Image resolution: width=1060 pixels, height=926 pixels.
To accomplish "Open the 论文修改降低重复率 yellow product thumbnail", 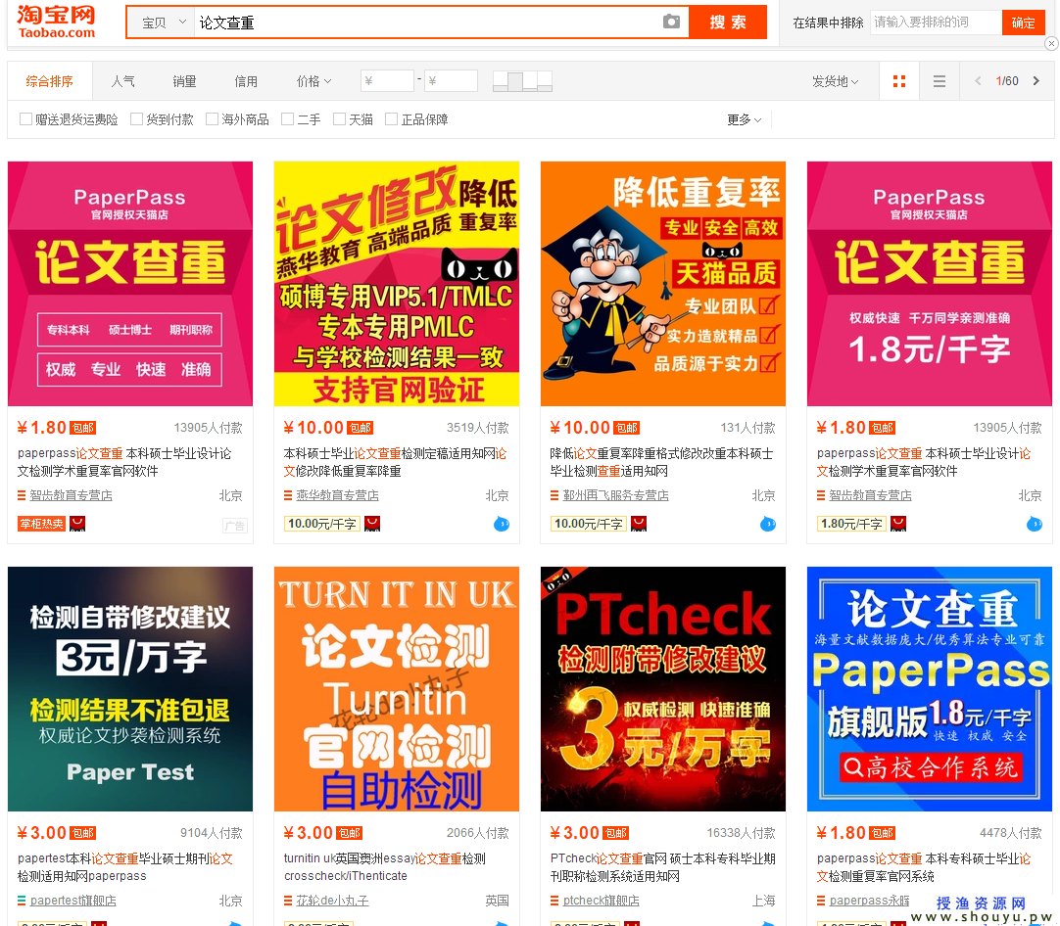I will pos(396,284).
